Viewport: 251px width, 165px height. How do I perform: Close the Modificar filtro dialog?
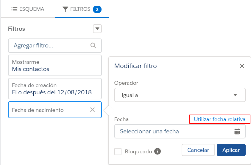click(242, 66)
